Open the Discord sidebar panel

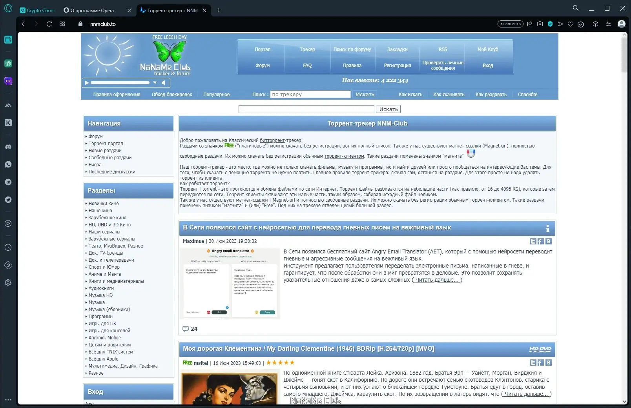8,146
